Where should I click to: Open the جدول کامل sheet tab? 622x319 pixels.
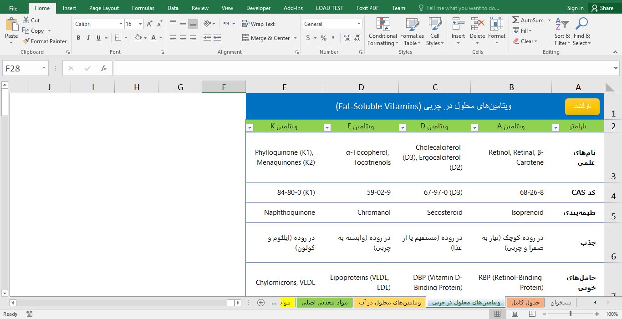pyautogui.click(x=525, y=302)
